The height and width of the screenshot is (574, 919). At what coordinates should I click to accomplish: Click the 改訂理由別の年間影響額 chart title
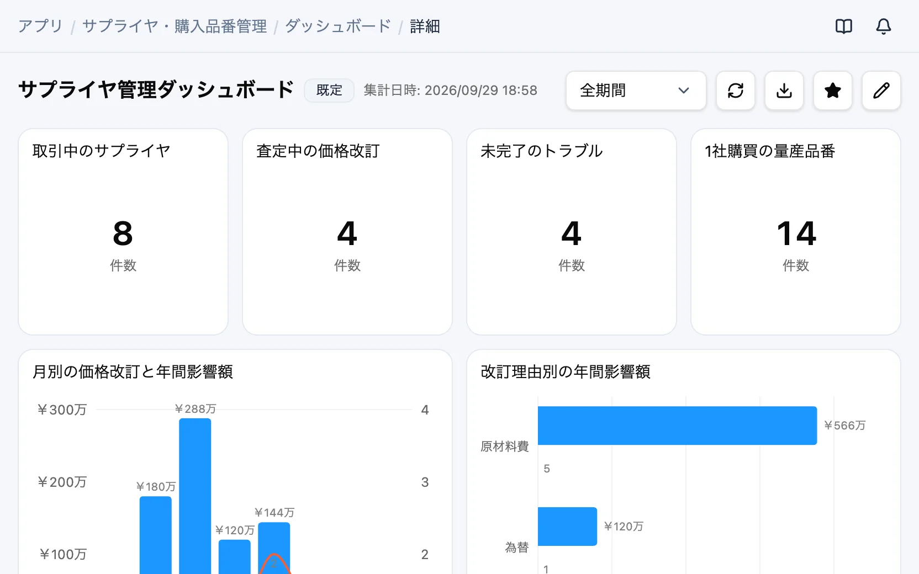tap(566, 372)
